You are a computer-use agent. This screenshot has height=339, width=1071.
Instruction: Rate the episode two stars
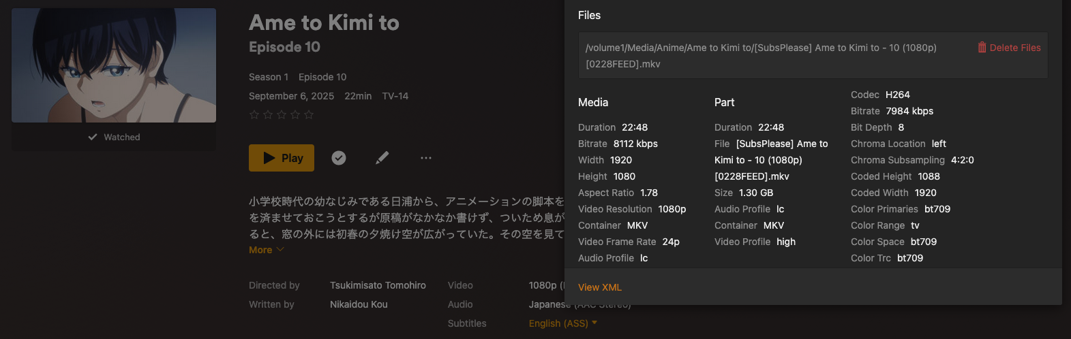pos(268,115)
